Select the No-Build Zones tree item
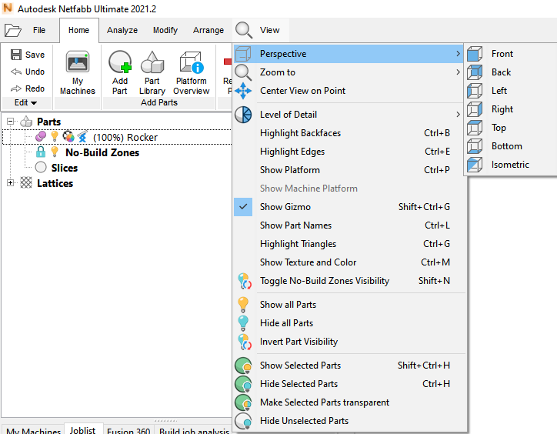 click(x=102, y=152)
